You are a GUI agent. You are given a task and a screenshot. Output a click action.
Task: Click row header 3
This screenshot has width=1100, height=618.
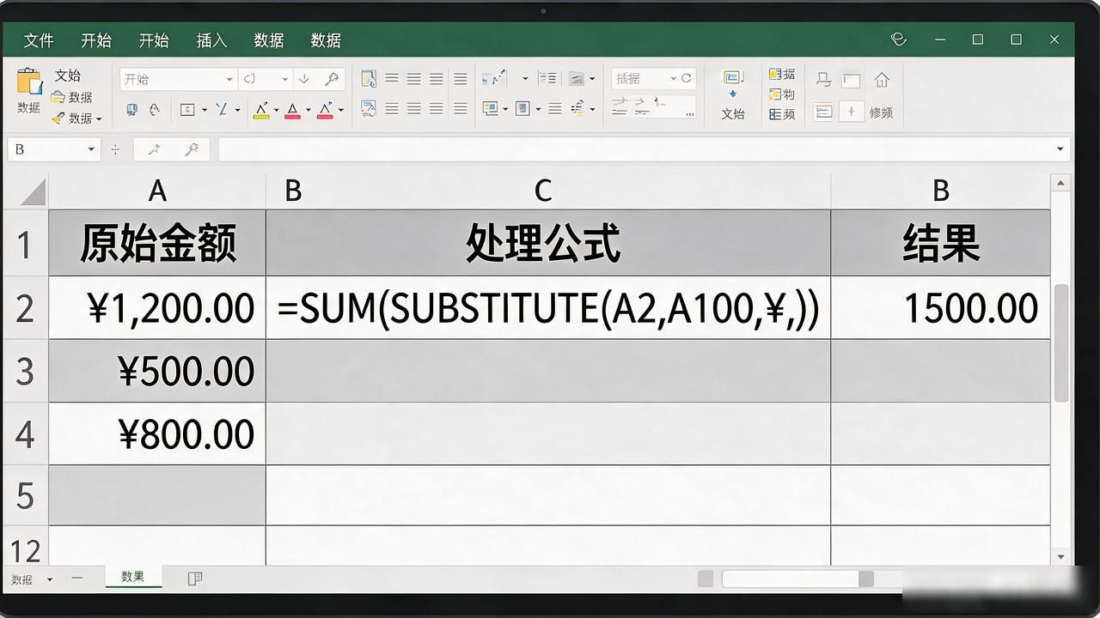click(x=25, y=371)
